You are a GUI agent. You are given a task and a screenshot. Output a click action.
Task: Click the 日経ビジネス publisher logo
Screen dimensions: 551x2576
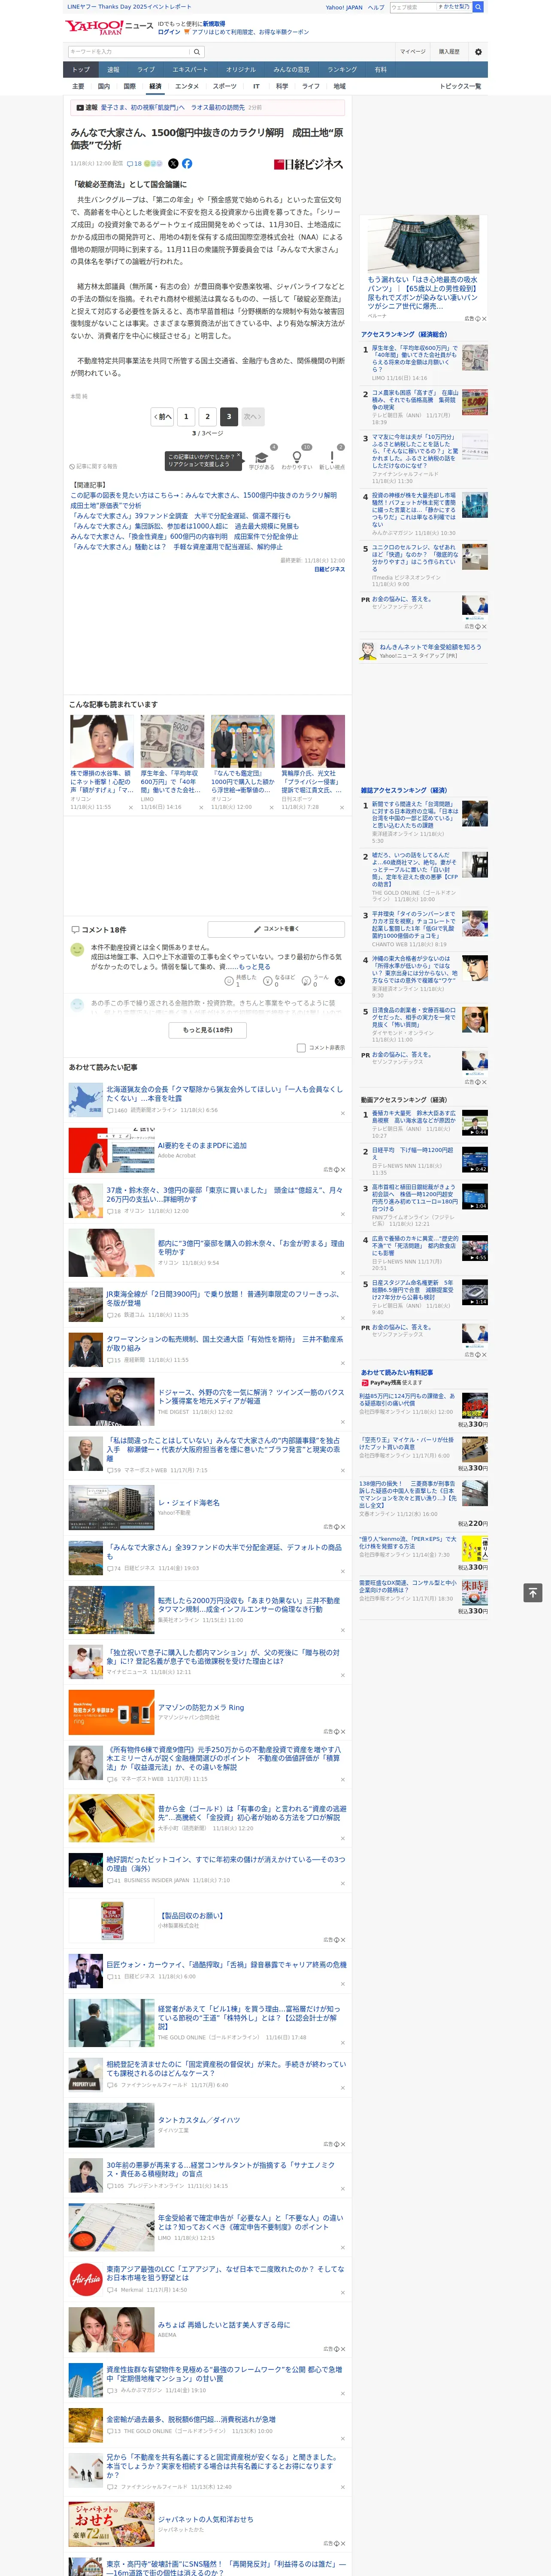(309, 164)
